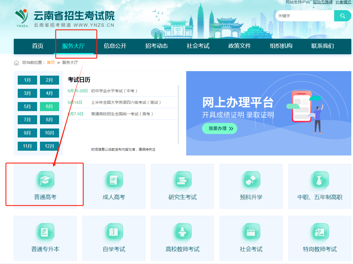Open the 自学考试 book icon
The image size is (353, 264).
114,232
